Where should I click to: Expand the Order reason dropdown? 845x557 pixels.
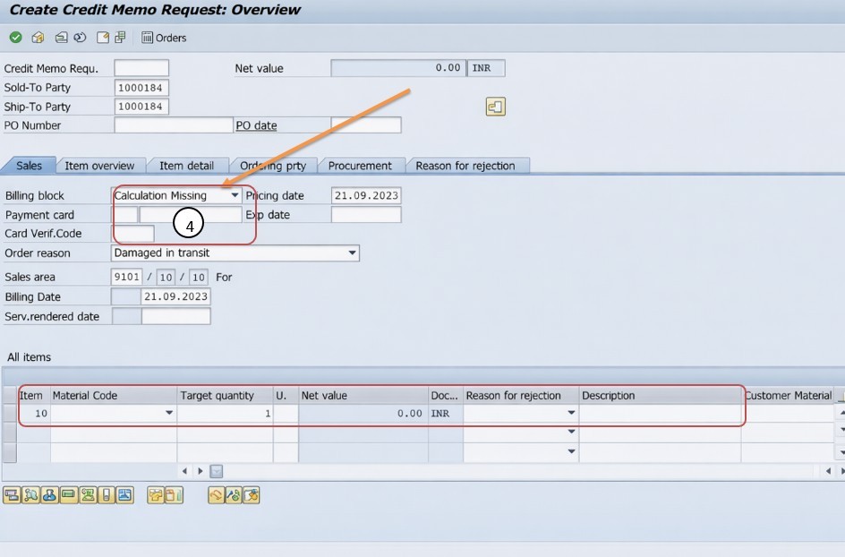(x=352, y=253)
